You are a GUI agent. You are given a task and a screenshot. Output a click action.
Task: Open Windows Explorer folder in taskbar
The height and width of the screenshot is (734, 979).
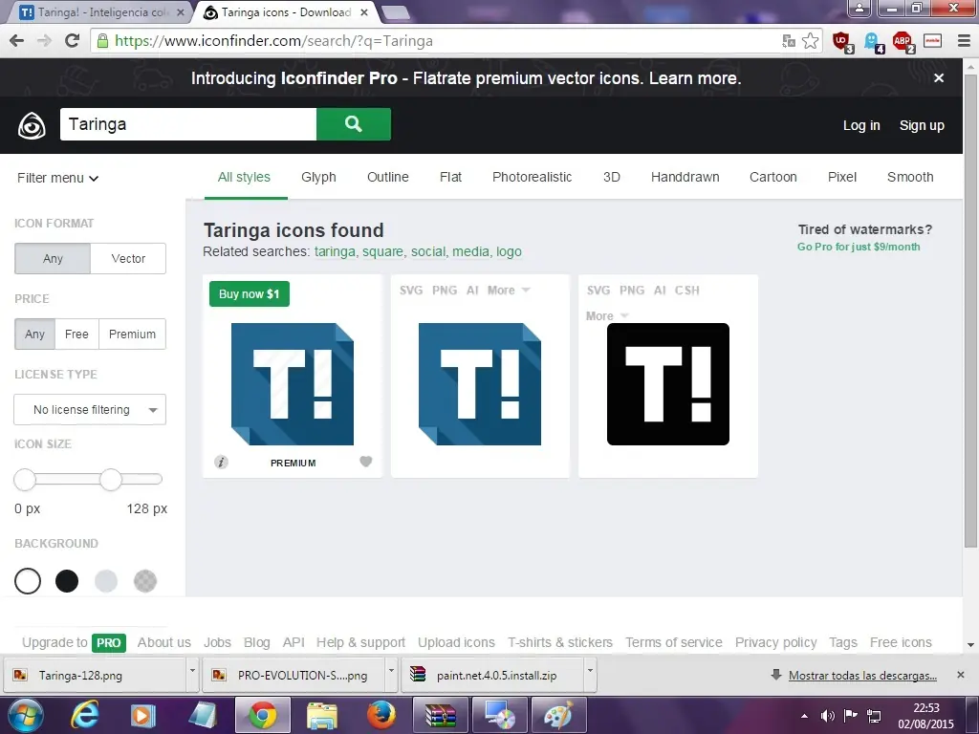[x=321, y=715]
